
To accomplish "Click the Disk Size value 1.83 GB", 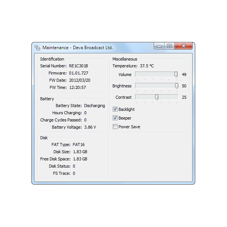I will 80,152.
